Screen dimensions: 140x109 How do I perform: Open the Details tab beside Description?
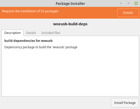coord(31,33)
